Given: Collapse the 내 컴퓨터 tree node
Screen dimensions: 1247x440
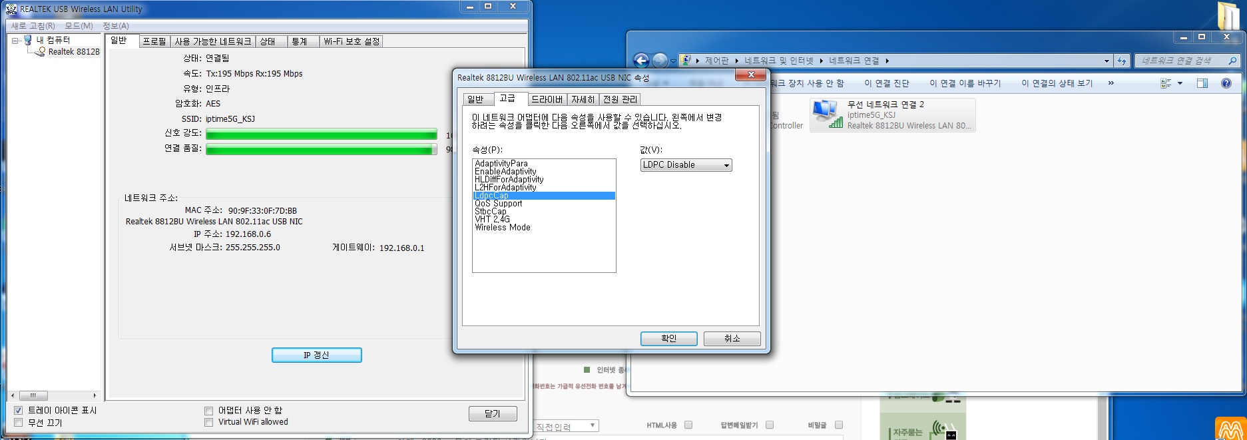Looking at the screenshot, I should [15, 41].
